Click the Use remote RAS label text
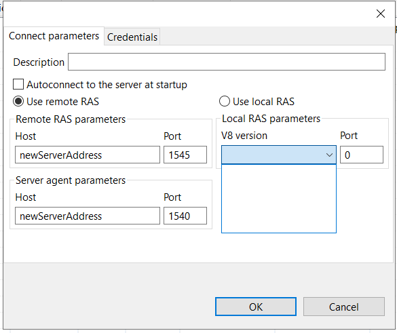The image size is (397, 333). click(63, 102)
